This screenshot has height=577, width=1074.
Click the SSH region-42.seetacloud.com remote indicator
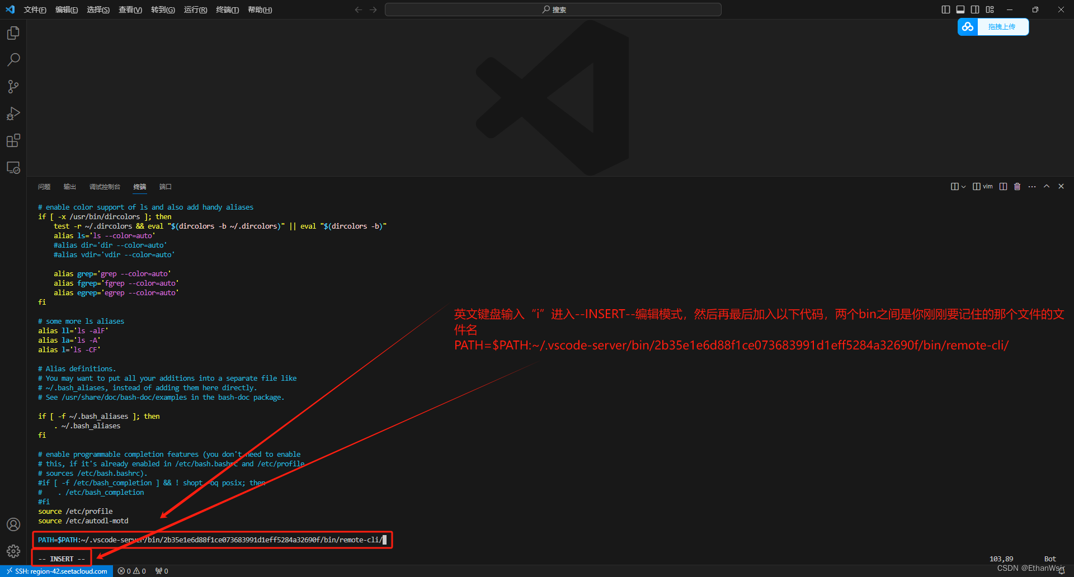(x=57, y=571)
